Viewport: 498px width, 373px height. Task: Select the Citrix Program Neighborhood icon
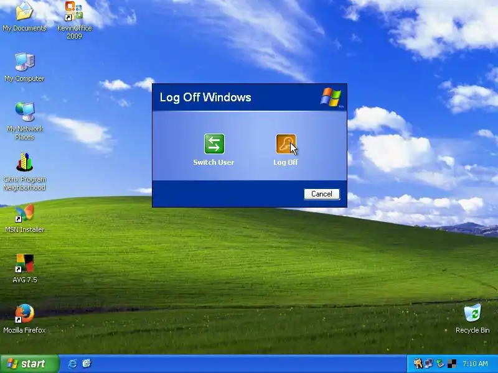24,162
